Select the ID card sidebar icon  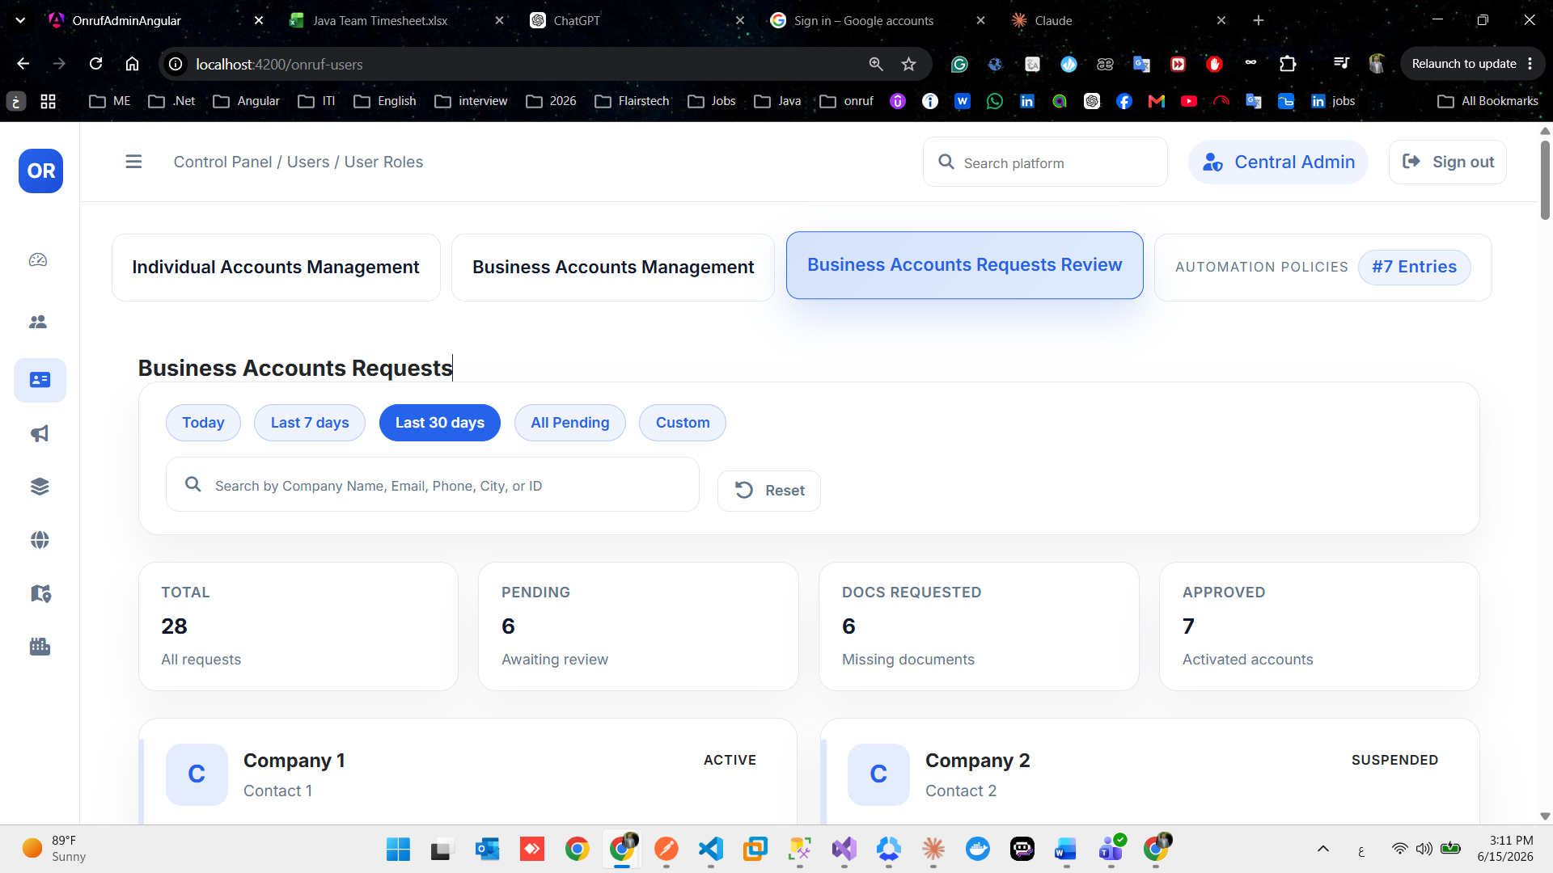pos(40,380)
